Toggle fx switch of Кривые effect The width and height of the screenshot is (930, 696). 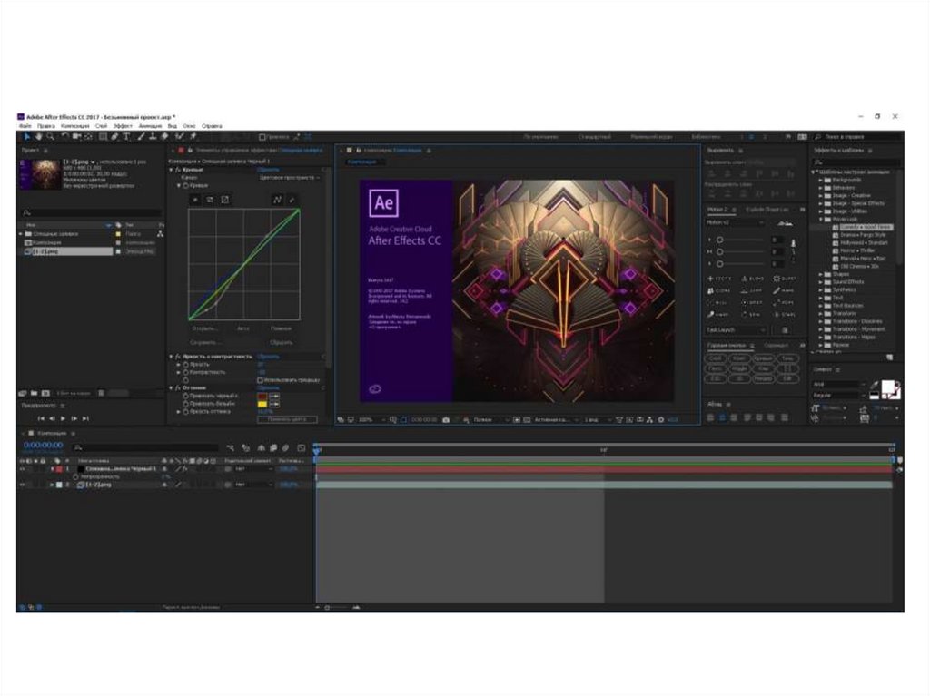tap(177, 170)
